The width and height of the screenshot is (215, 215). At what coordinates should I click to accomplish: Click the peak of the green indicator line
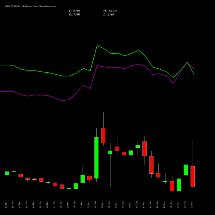coord(97,46)
